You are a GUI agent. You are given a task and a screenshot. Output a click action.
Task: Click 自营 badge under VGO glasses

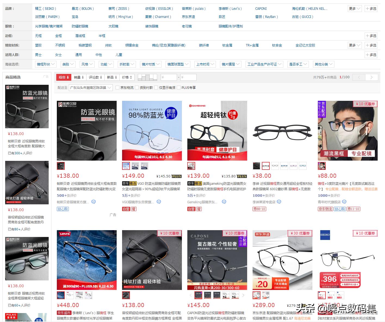126,209
